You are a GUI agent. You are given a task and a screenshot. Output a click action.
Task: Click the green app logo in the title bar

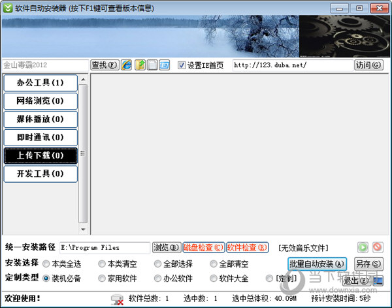(8, 8)
